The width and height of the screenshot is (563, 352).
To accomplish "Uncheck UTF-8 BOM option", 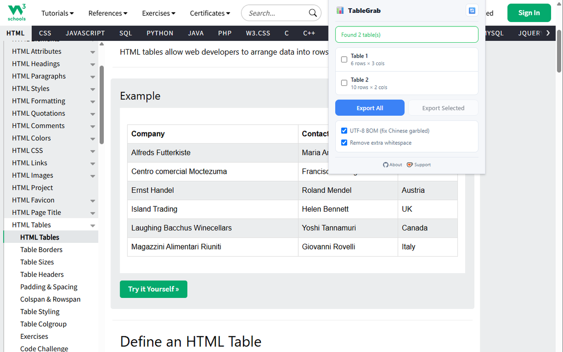I will tap(344, 131).
